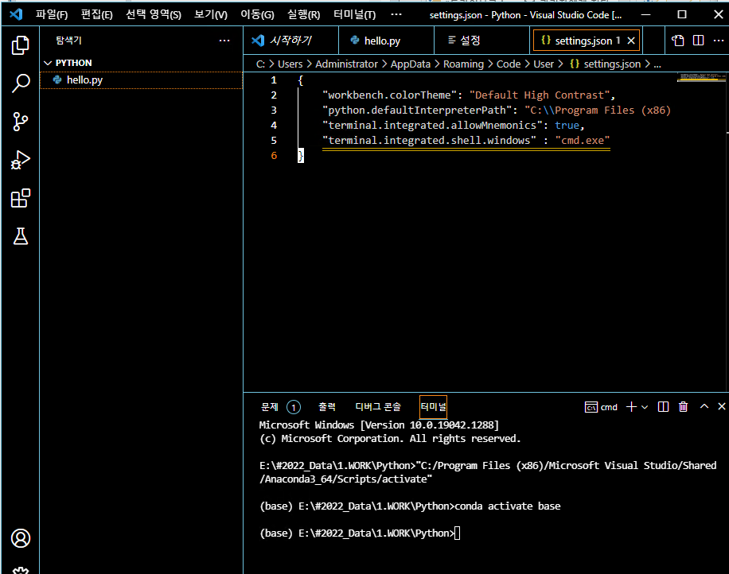The image size is (729, 574).
Task: Click the C: breadcrumb segment
Action: (260, 64)
